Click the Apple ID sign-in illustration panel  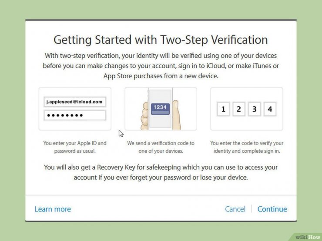[x=75, y=109]
